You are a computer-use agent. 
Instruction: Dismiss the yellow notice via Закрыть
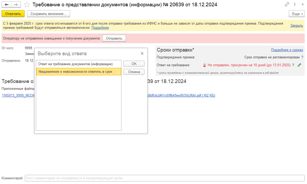point(297,25)
